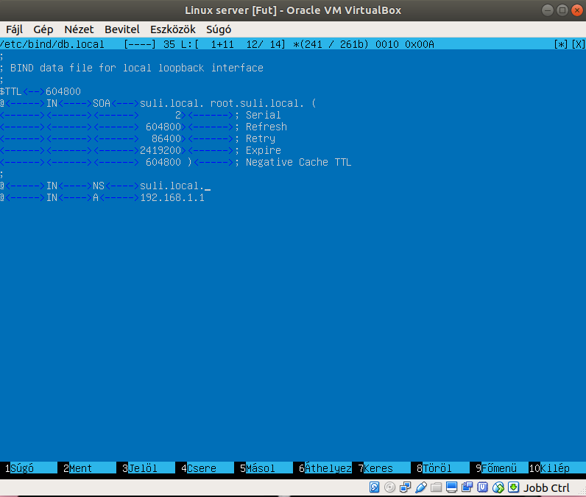Open the Eszközök menu
586x497 pixels.
point(172,29)
